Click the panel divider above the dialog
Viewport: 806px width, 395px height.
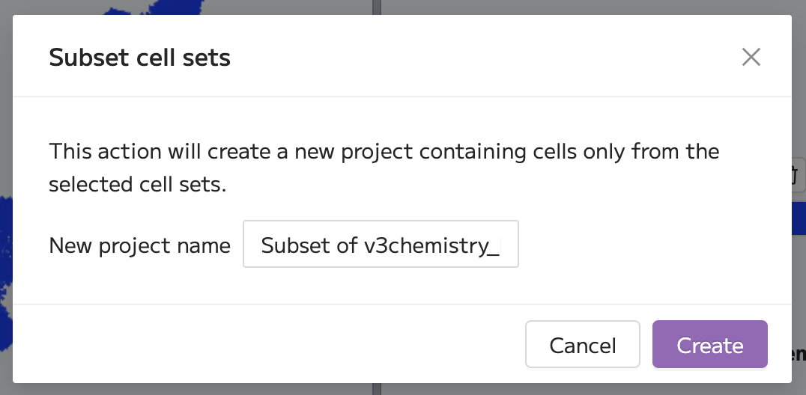pos(377,7)
